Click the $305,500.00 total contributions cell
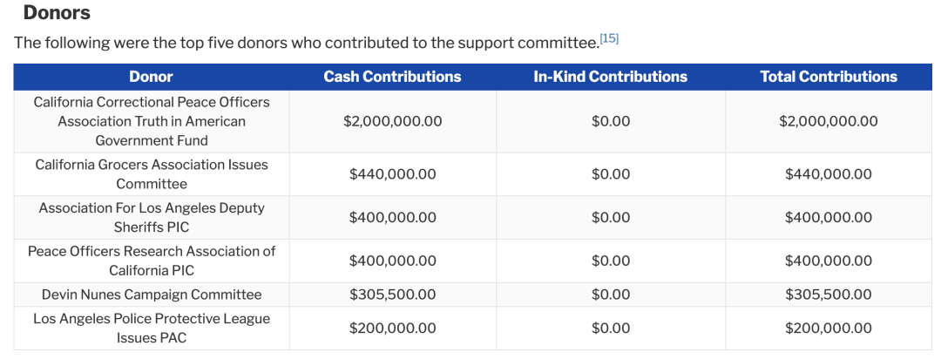Screen dimensions: 941x359 click(x=828, y=295)
